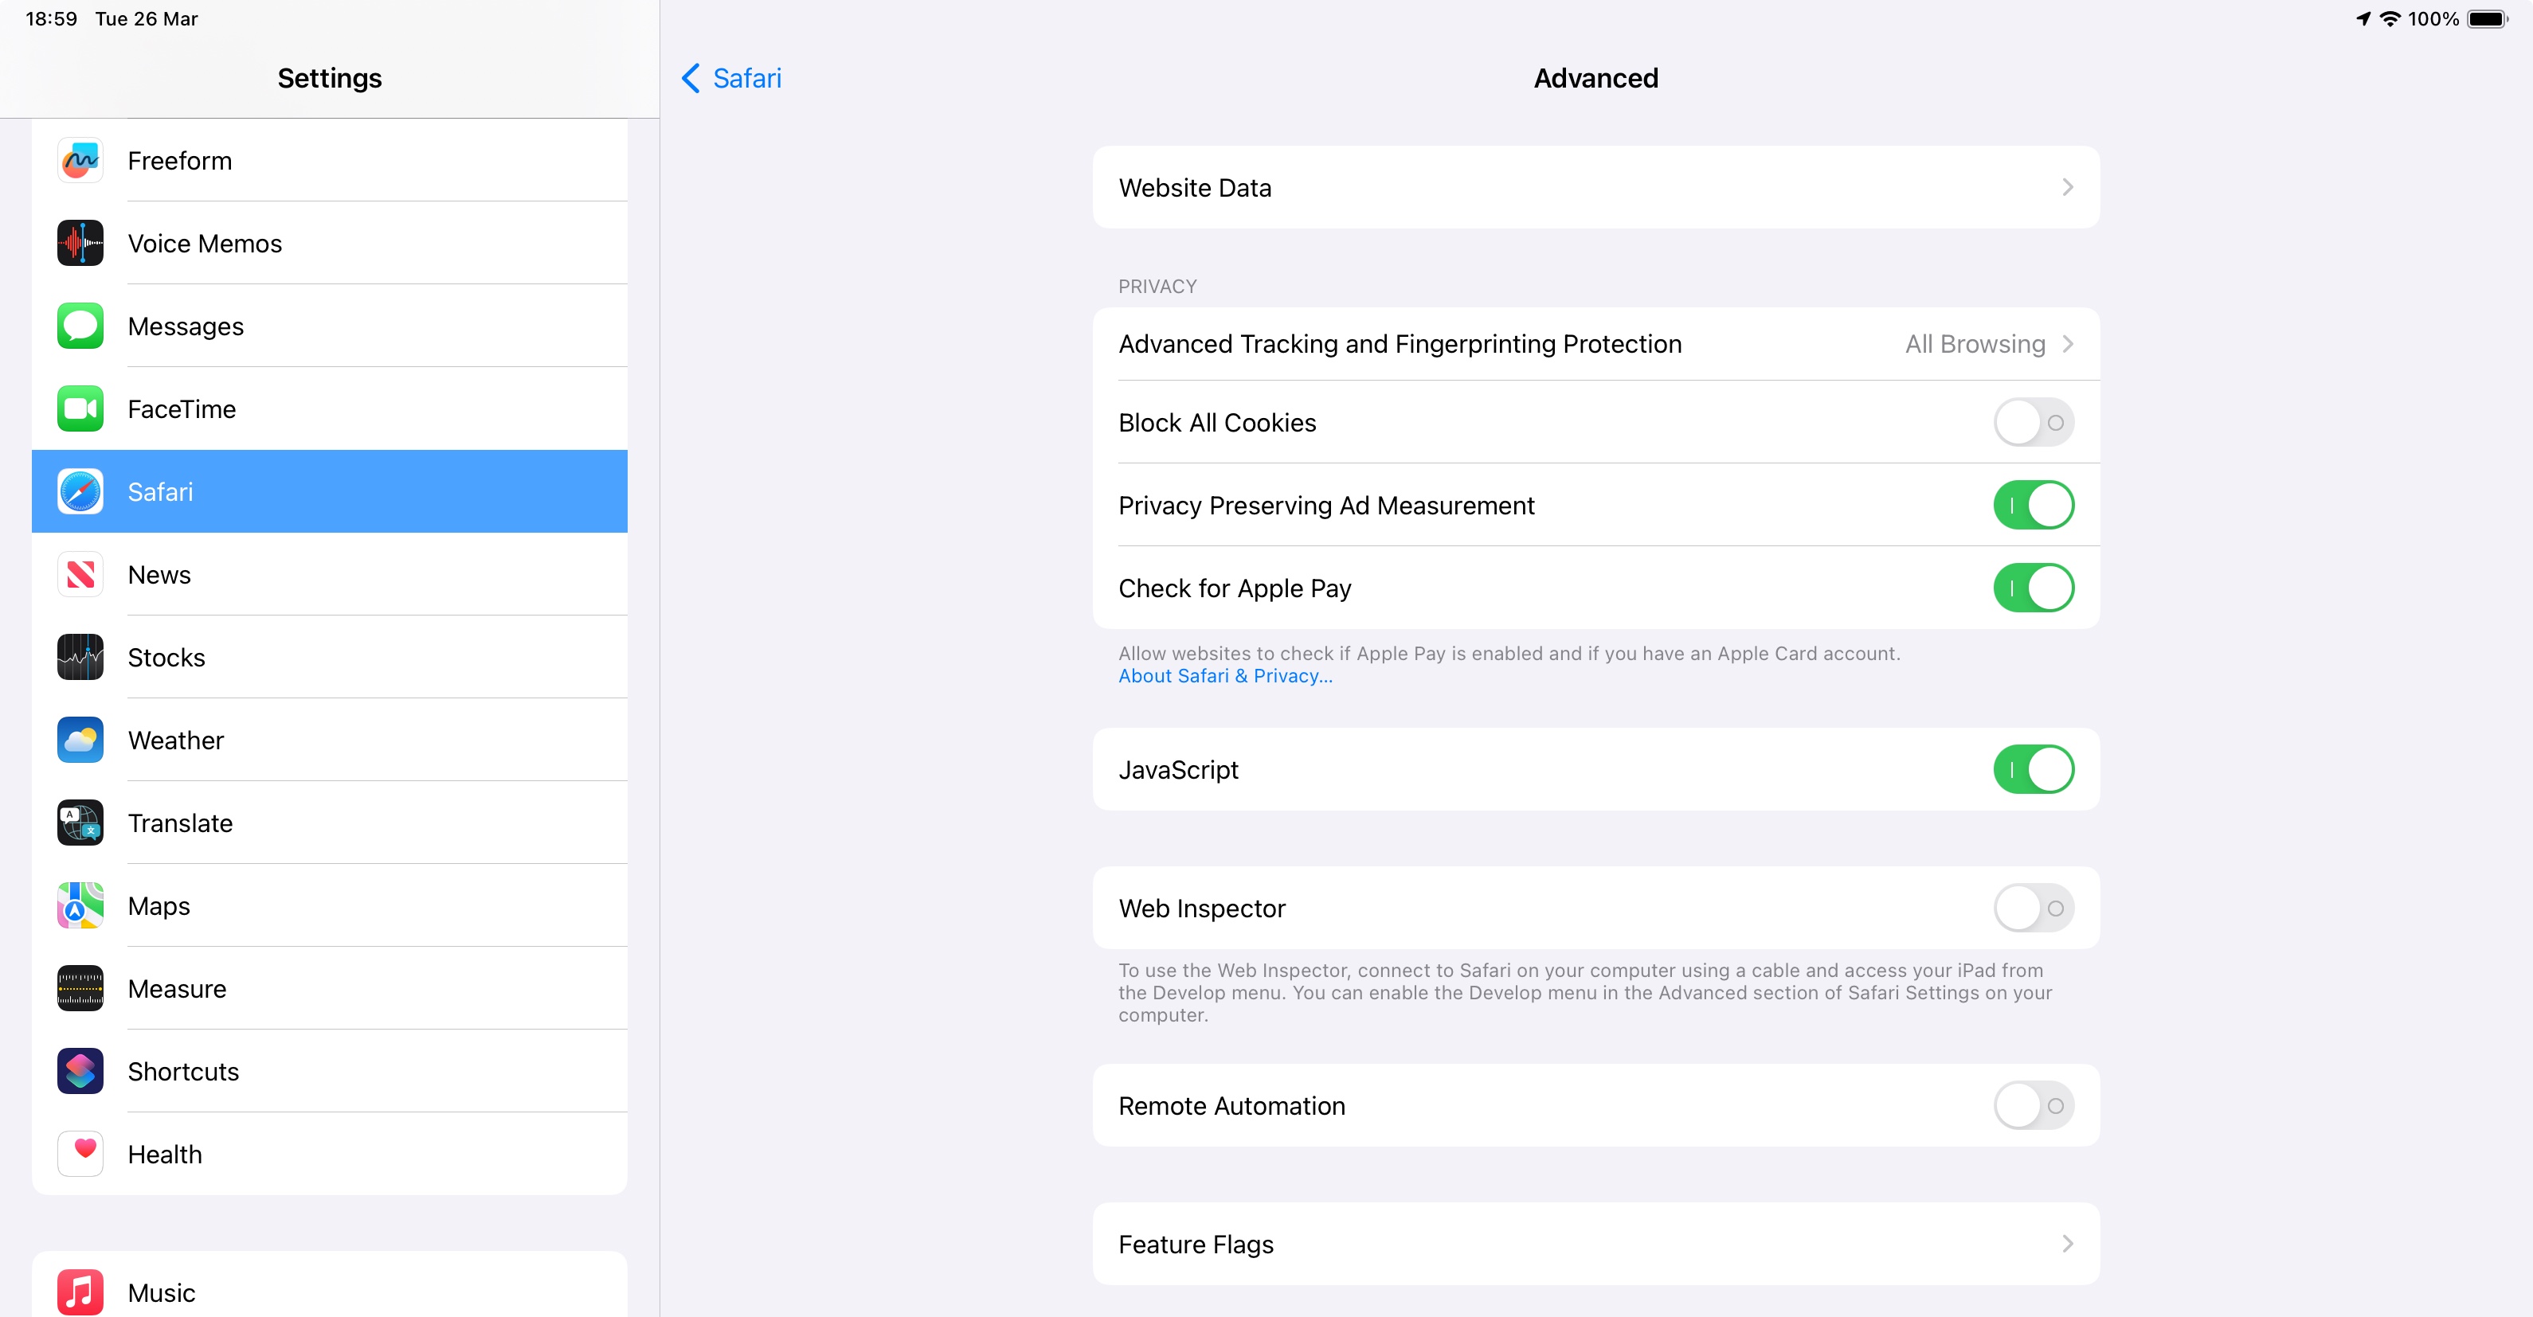Image resolution: width=2533 pixels, height=1317 pixels.
Task: Toggle Remote Automation switch
Action: tap(2033, 1106)
